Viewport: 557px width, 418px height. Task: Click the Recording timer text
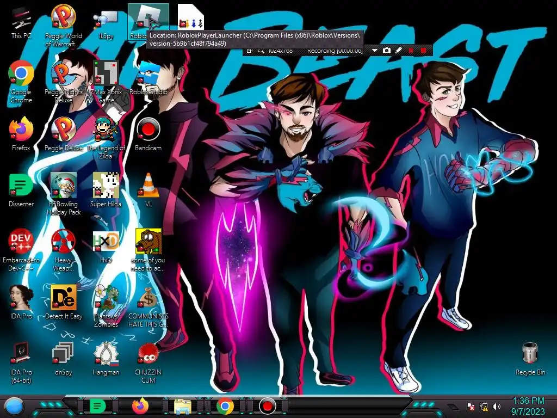coord(335,51)
